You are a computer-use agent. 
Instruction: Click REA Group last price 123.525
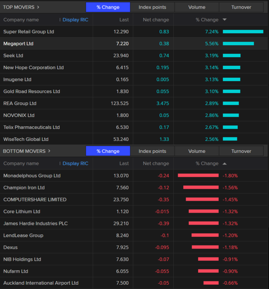tap(120, 103)
